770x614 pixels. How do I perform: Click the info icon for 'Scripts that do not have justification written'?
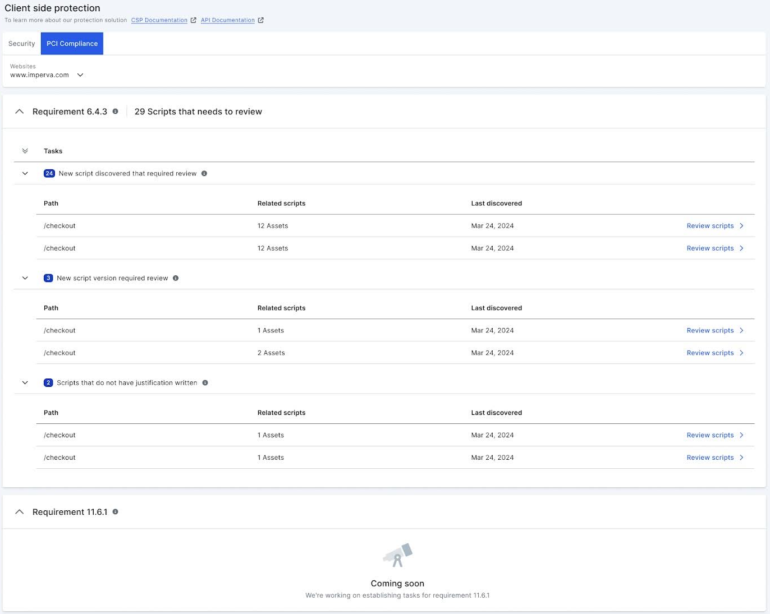pos(205,382)
